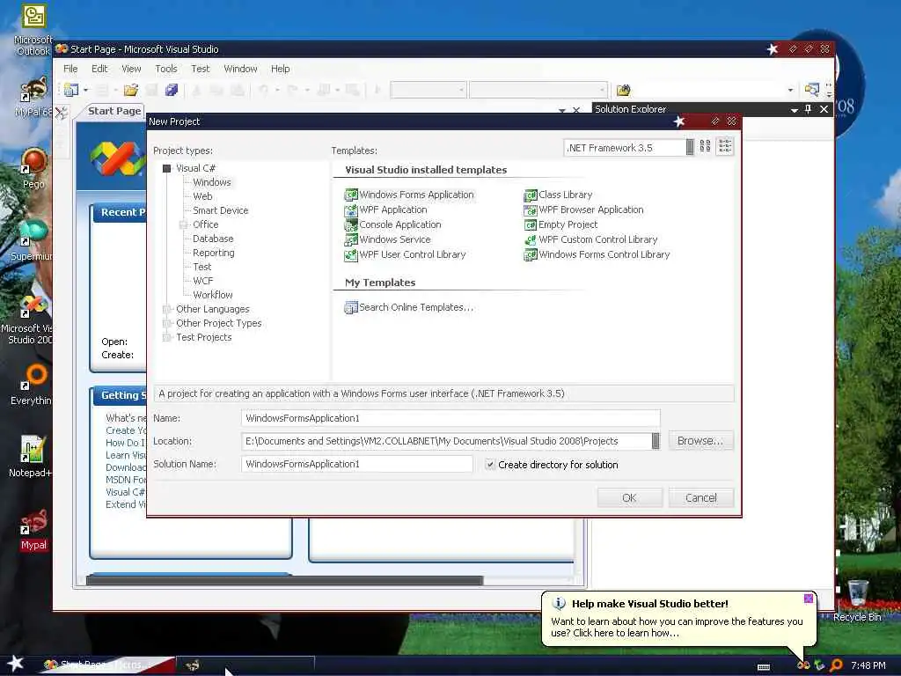Select the Database project type
Image resolution: width=901 pixels, height=676 pixels.
tap(213, 239)
